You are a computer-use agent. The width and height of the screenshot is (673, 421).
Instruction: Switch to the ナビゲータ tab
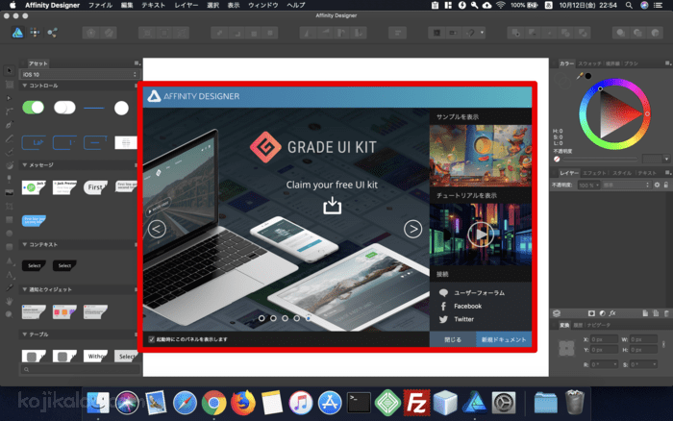pos(598,325)
